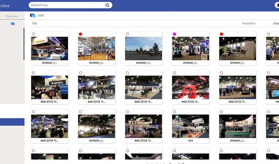This screenshot has width=279, height=164.
Task: Switch to the Timeline tab
Action: [11, 16]
